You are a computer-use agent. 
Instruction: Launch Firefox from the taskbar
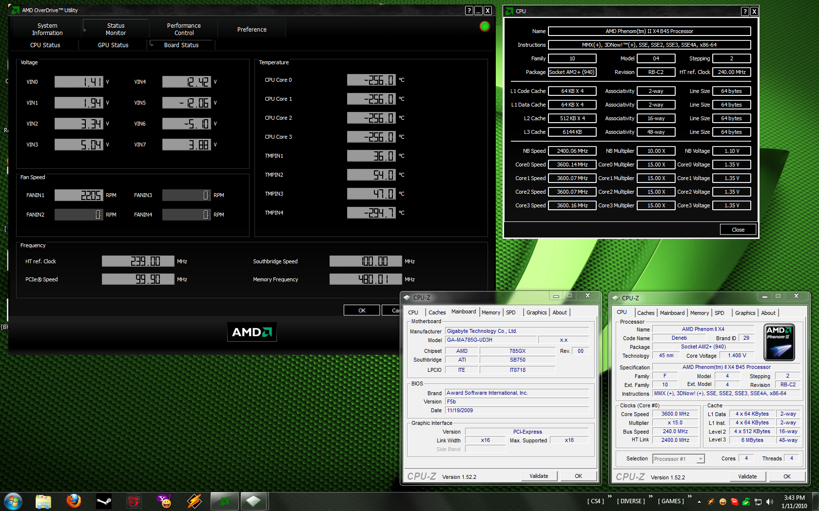(74, 501)
